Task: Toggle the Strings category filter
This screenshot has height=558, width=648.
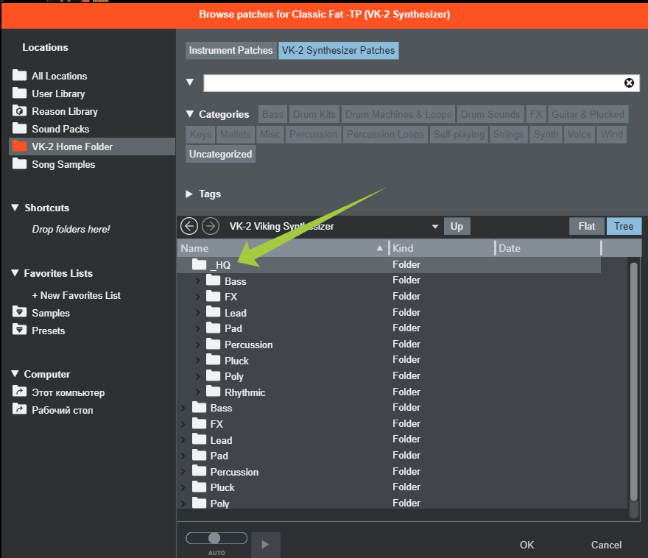Action: tap(508, 134)
